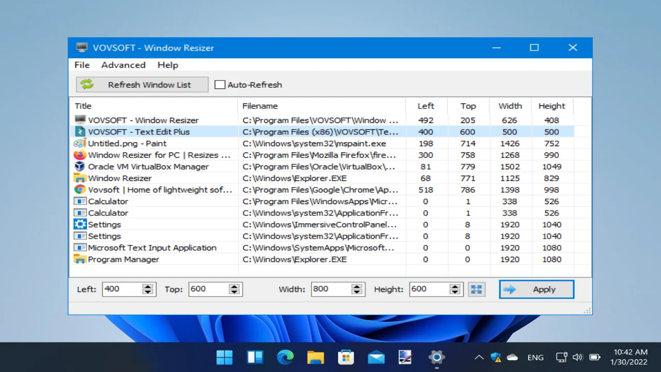Viewport: 661px width, 372px height.
Task: Open the File menu
Action: 82,65
